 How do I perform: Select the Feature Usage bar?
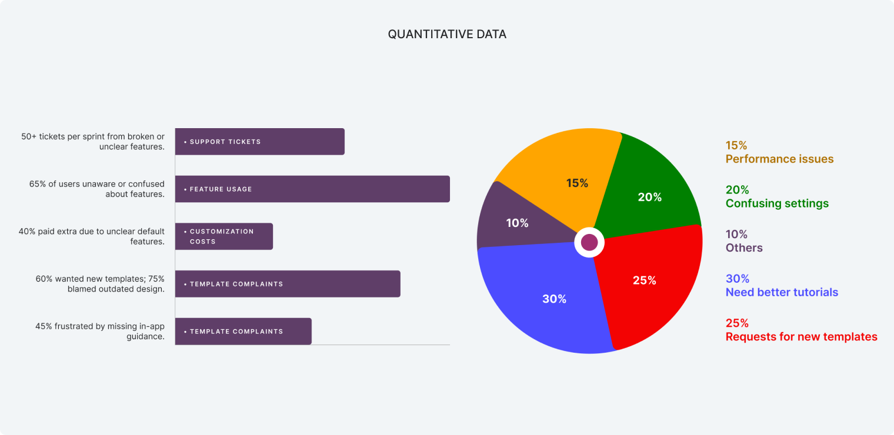tap(312, 189)
